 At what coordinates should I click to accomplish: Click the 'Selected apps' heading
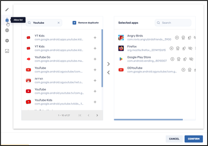tap(128, 23)
